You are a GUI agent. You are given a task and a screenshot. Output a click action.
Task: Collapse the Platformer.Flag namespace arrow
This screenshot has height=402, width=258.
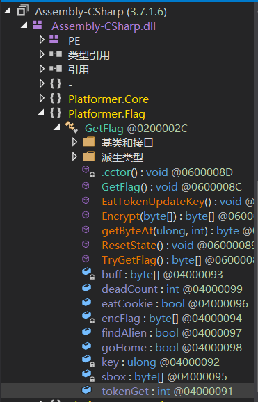click(x=41, y=113)
